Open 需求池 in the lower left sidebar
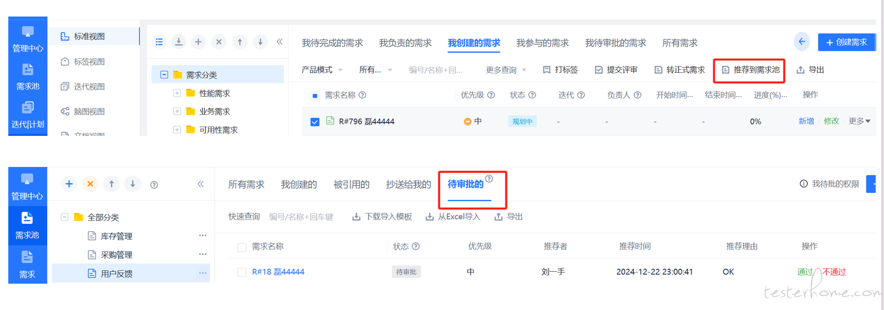Viewport: 884px width, 310px height. (27, 225)
